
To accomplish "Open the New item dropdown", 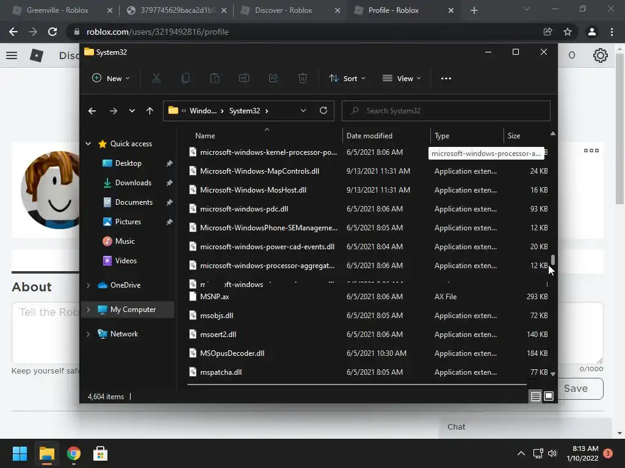I will click(x=111, y=79).
